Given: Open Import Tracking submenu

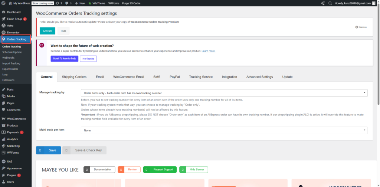Looking at the screenshot, I should [11, 63].
